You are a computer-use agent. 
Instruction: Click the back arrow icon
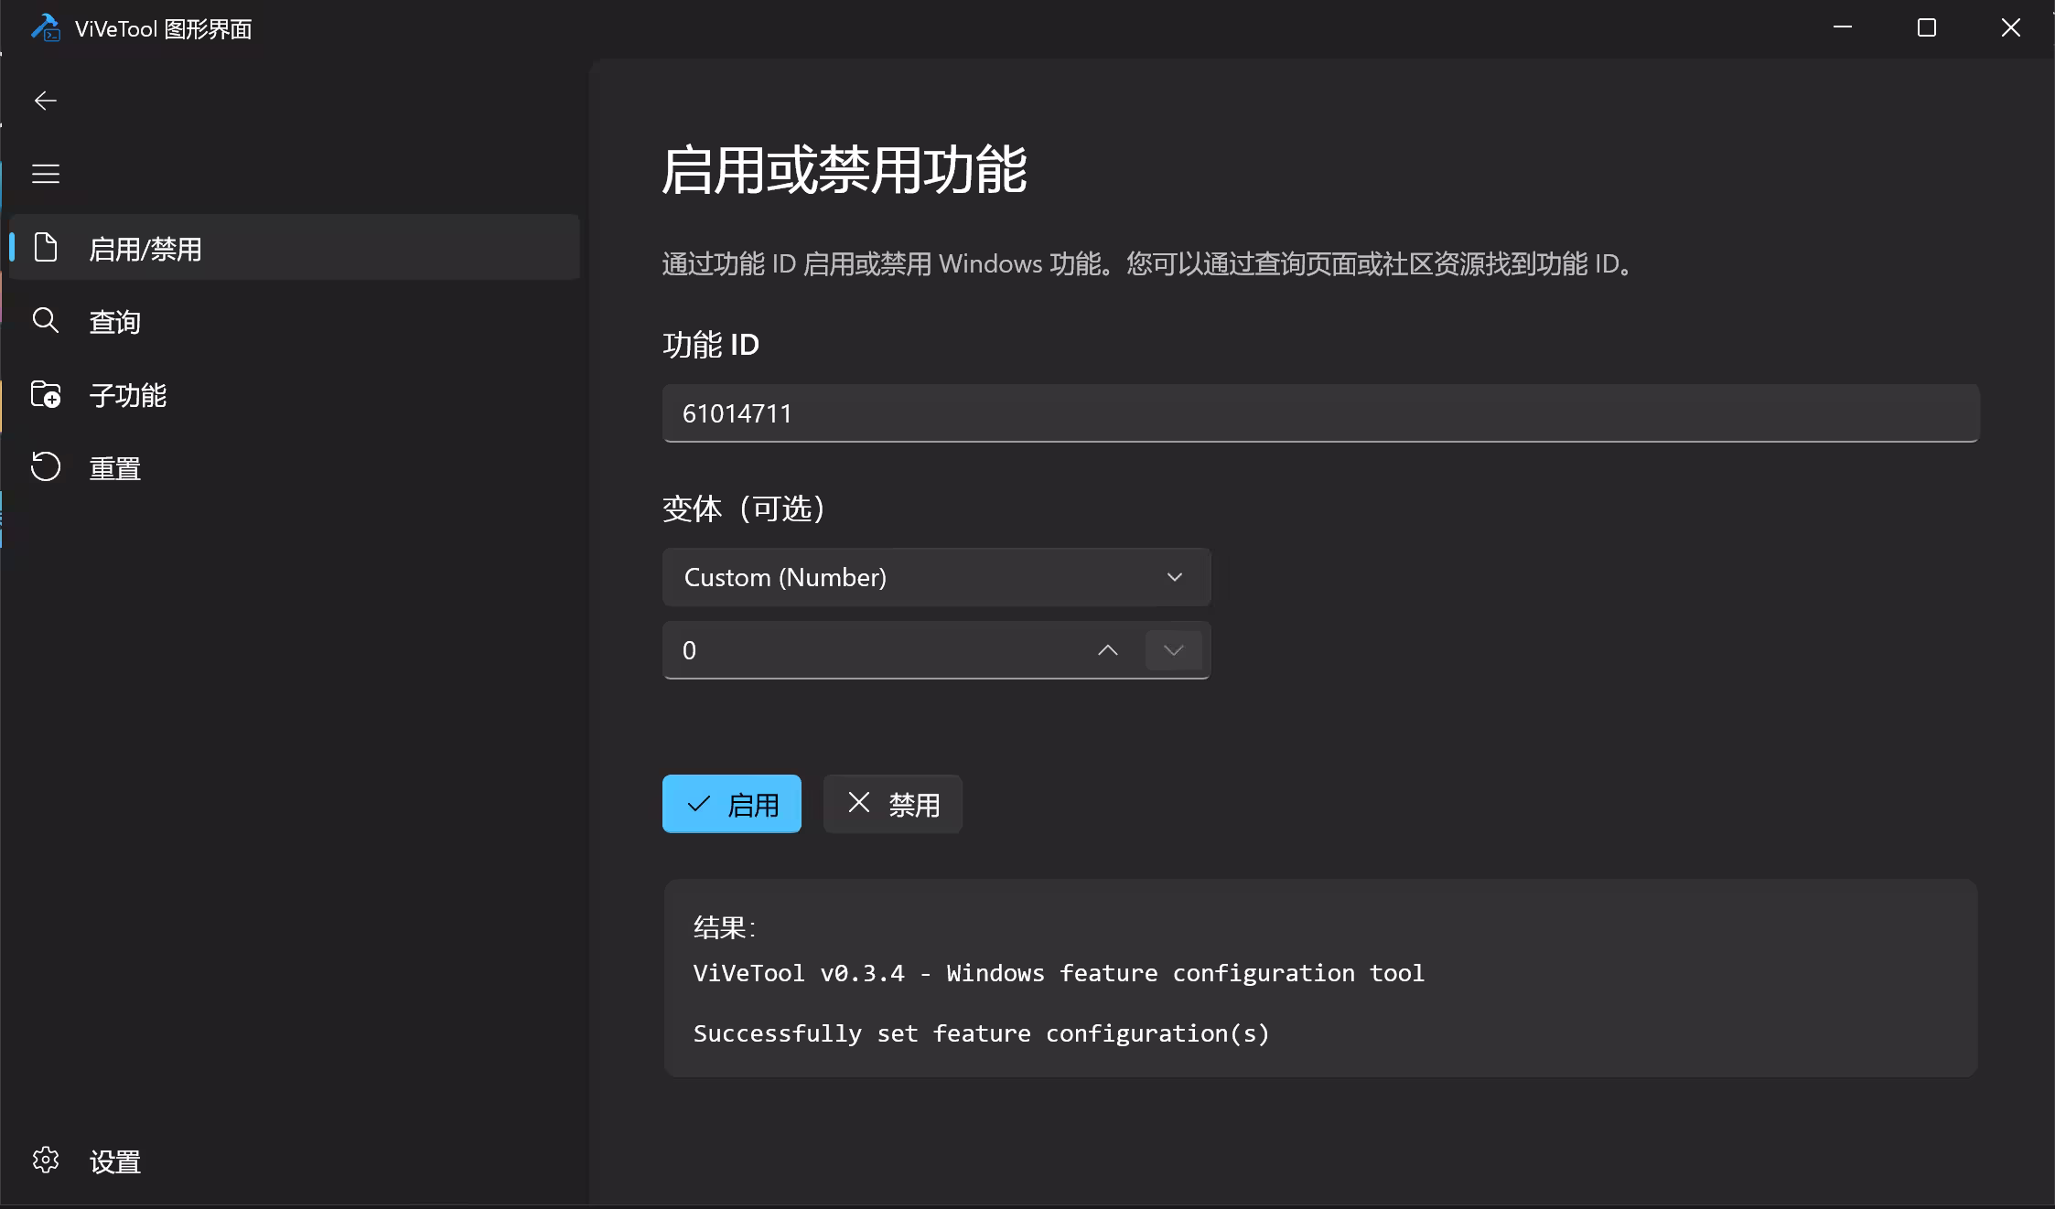tap(45, 101)
